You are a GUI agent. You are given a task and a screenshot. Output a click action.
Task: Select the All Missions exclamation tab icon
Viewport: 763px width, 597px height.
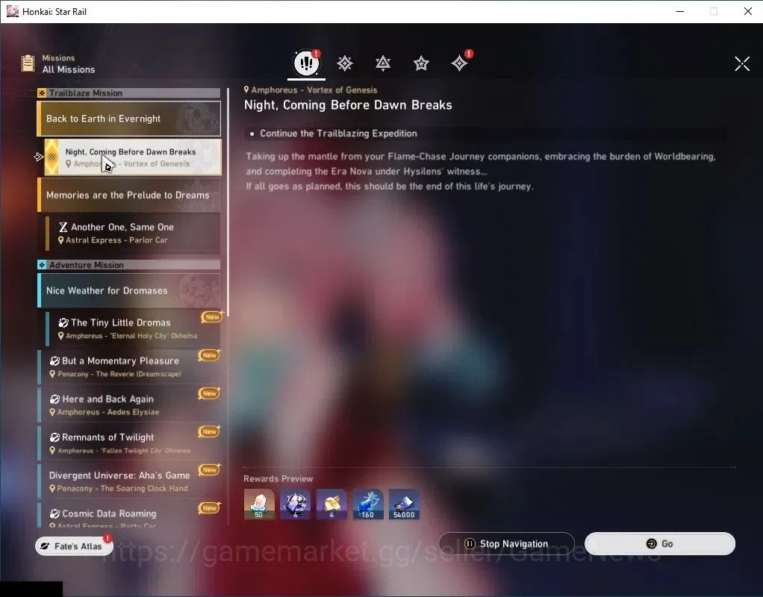click(x=307, y=62)
